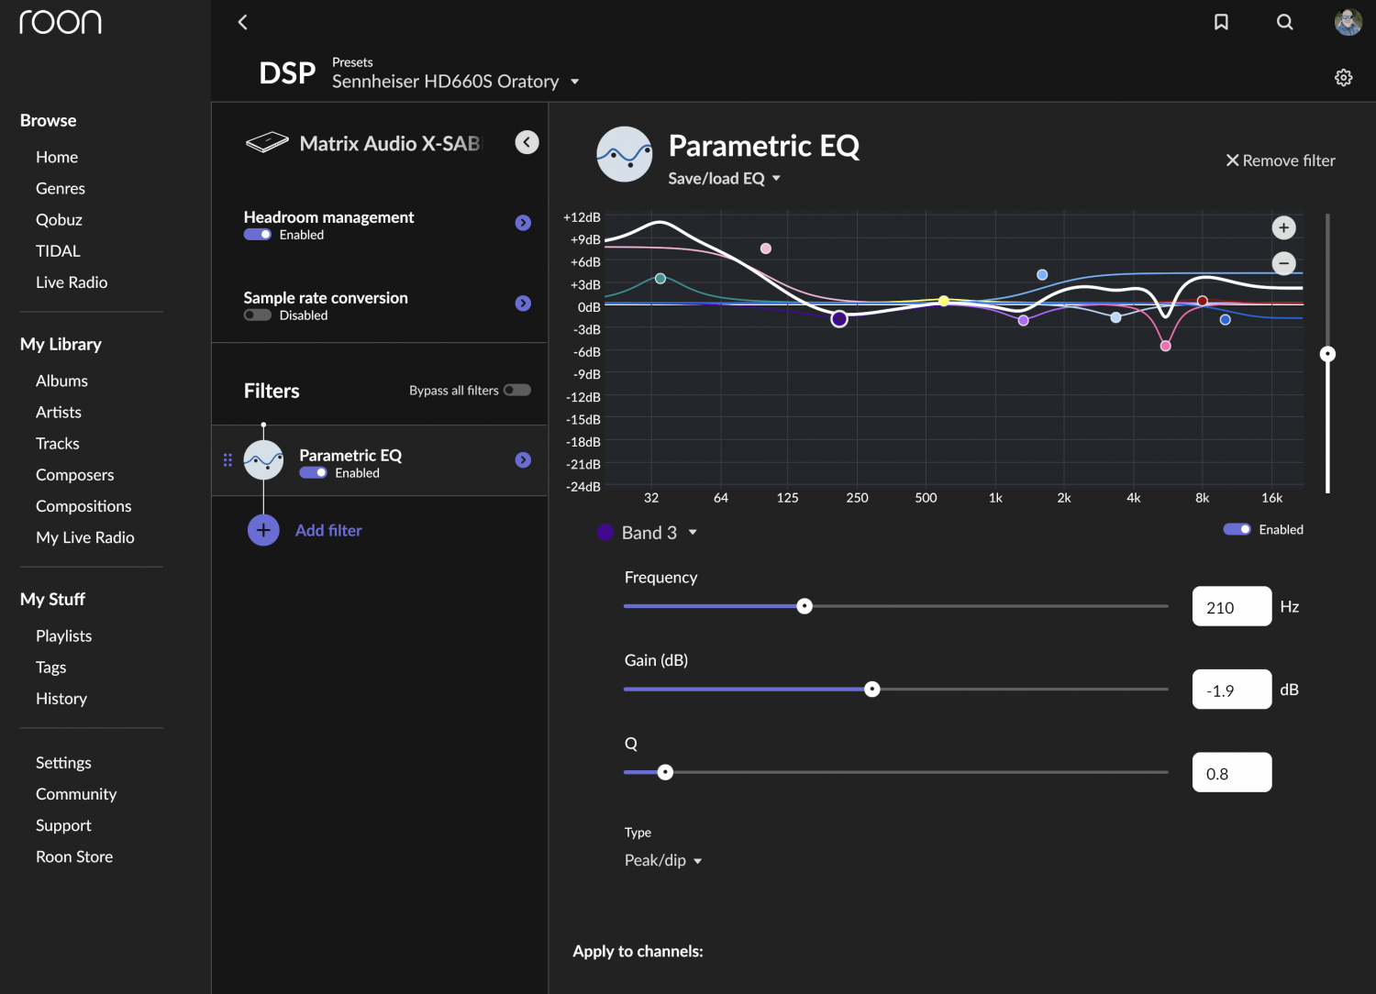Screen dimensions: 1376x994
Task: Open Parametric EQ filter arrow
Action: click(x=523, y=460)
